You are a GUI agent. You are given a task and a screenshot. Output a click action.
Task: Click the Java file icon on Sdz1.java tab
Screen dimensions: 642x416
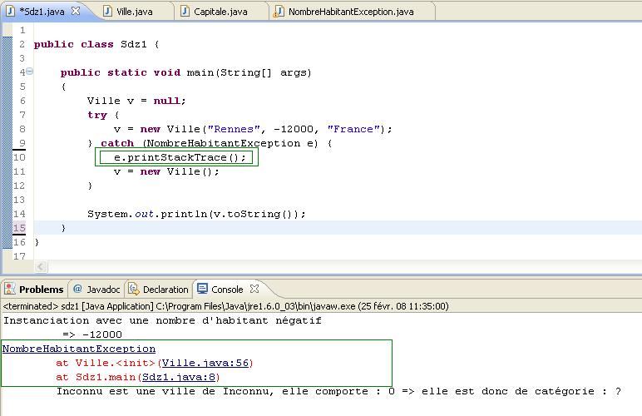11,12
